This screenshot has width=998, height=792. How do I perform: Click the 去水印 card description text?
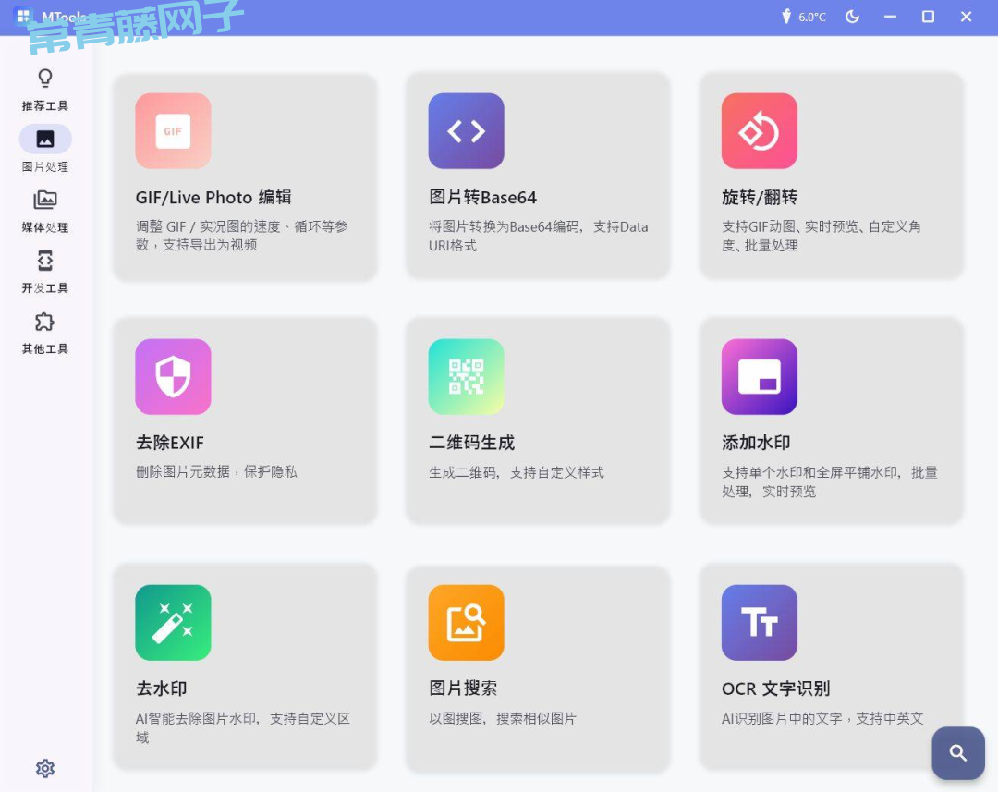[242, 727]
